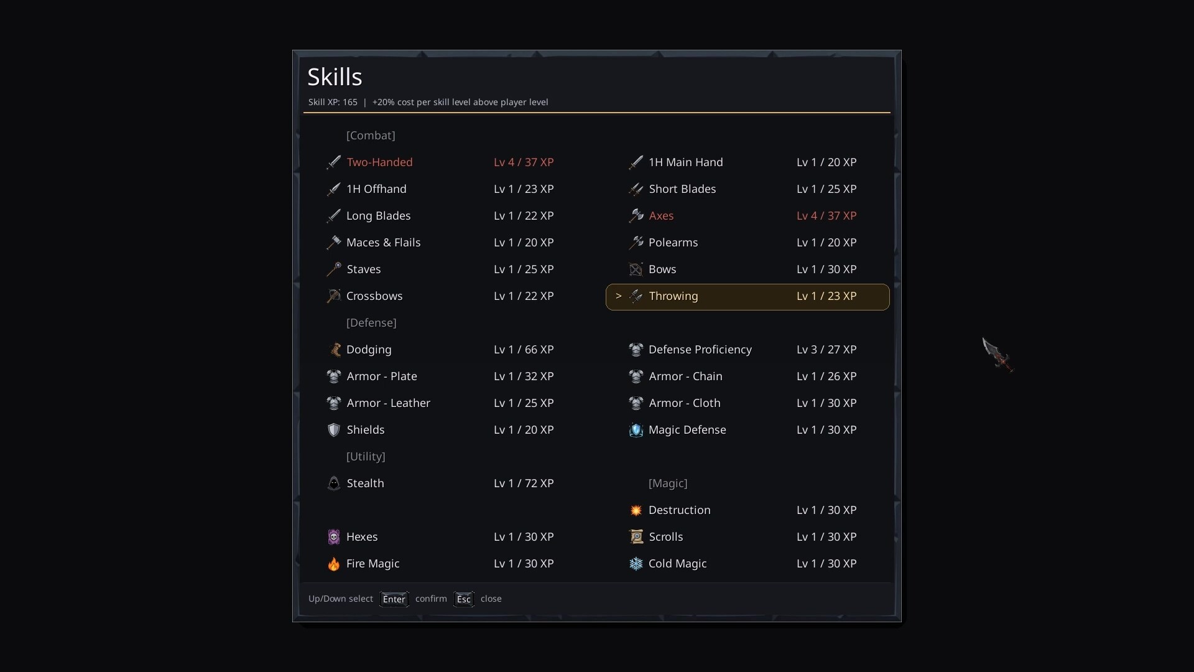Select the Hexes skull card icon
The width and height of the screenshot is (1194, 672).
[x=333, y=537]
